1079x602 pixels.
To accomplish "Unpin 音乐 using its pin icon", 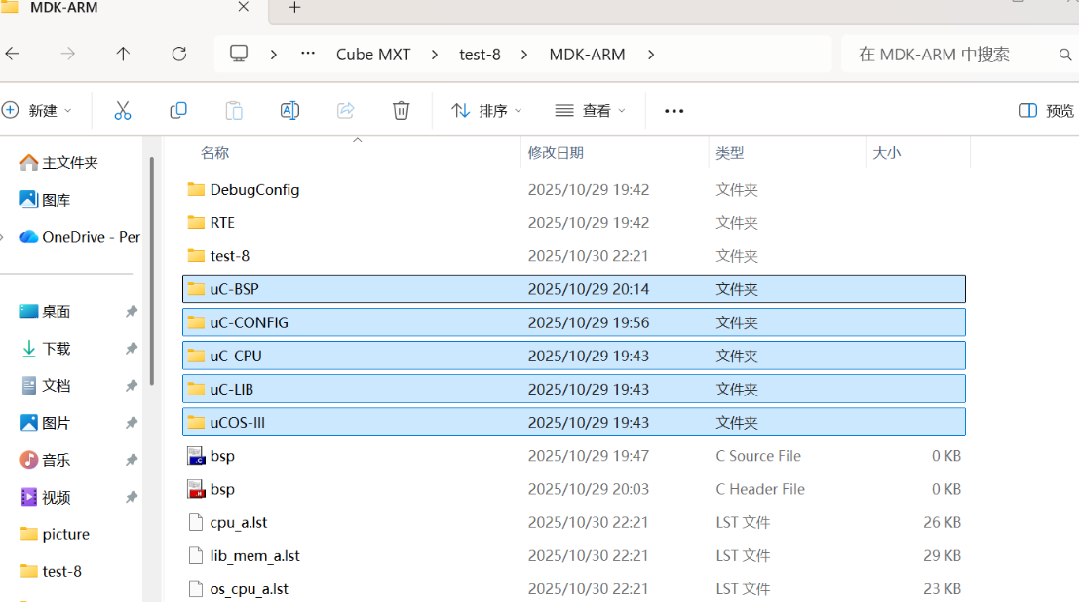I will coord(132,460).
